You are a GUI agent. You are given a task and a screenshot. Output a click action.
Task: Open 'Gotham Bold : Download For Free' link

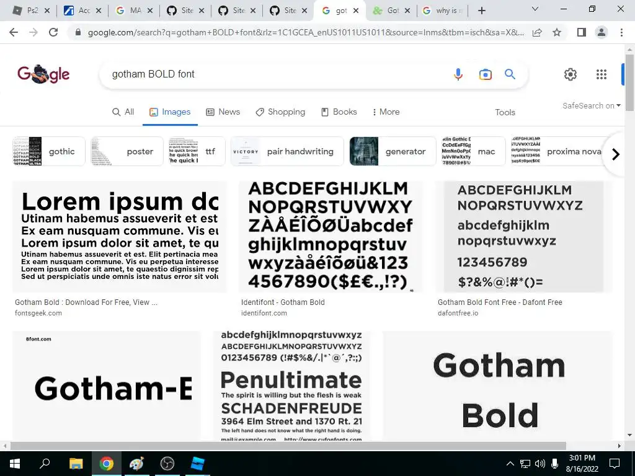tap(86, 302)
